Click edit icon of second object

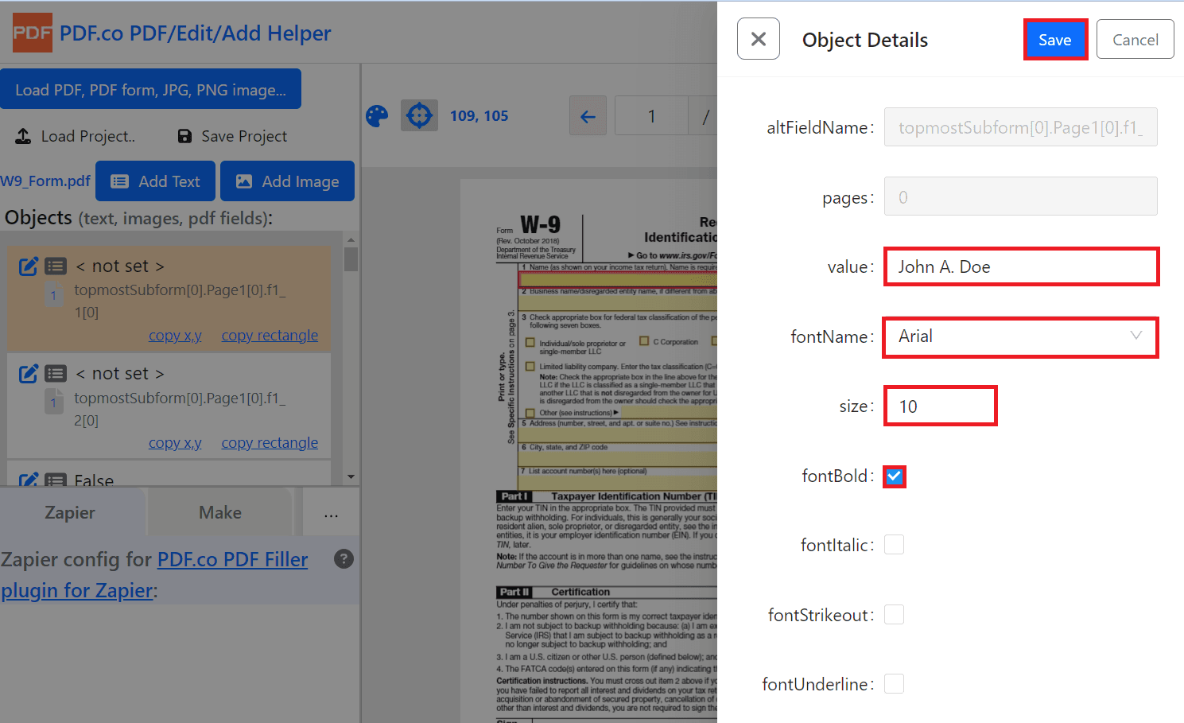29,374
